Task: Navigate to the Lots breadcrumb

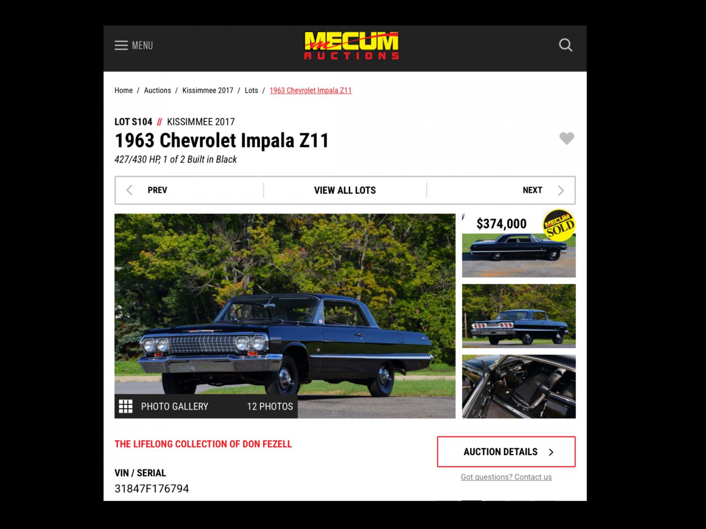Action: coord(251,90)
